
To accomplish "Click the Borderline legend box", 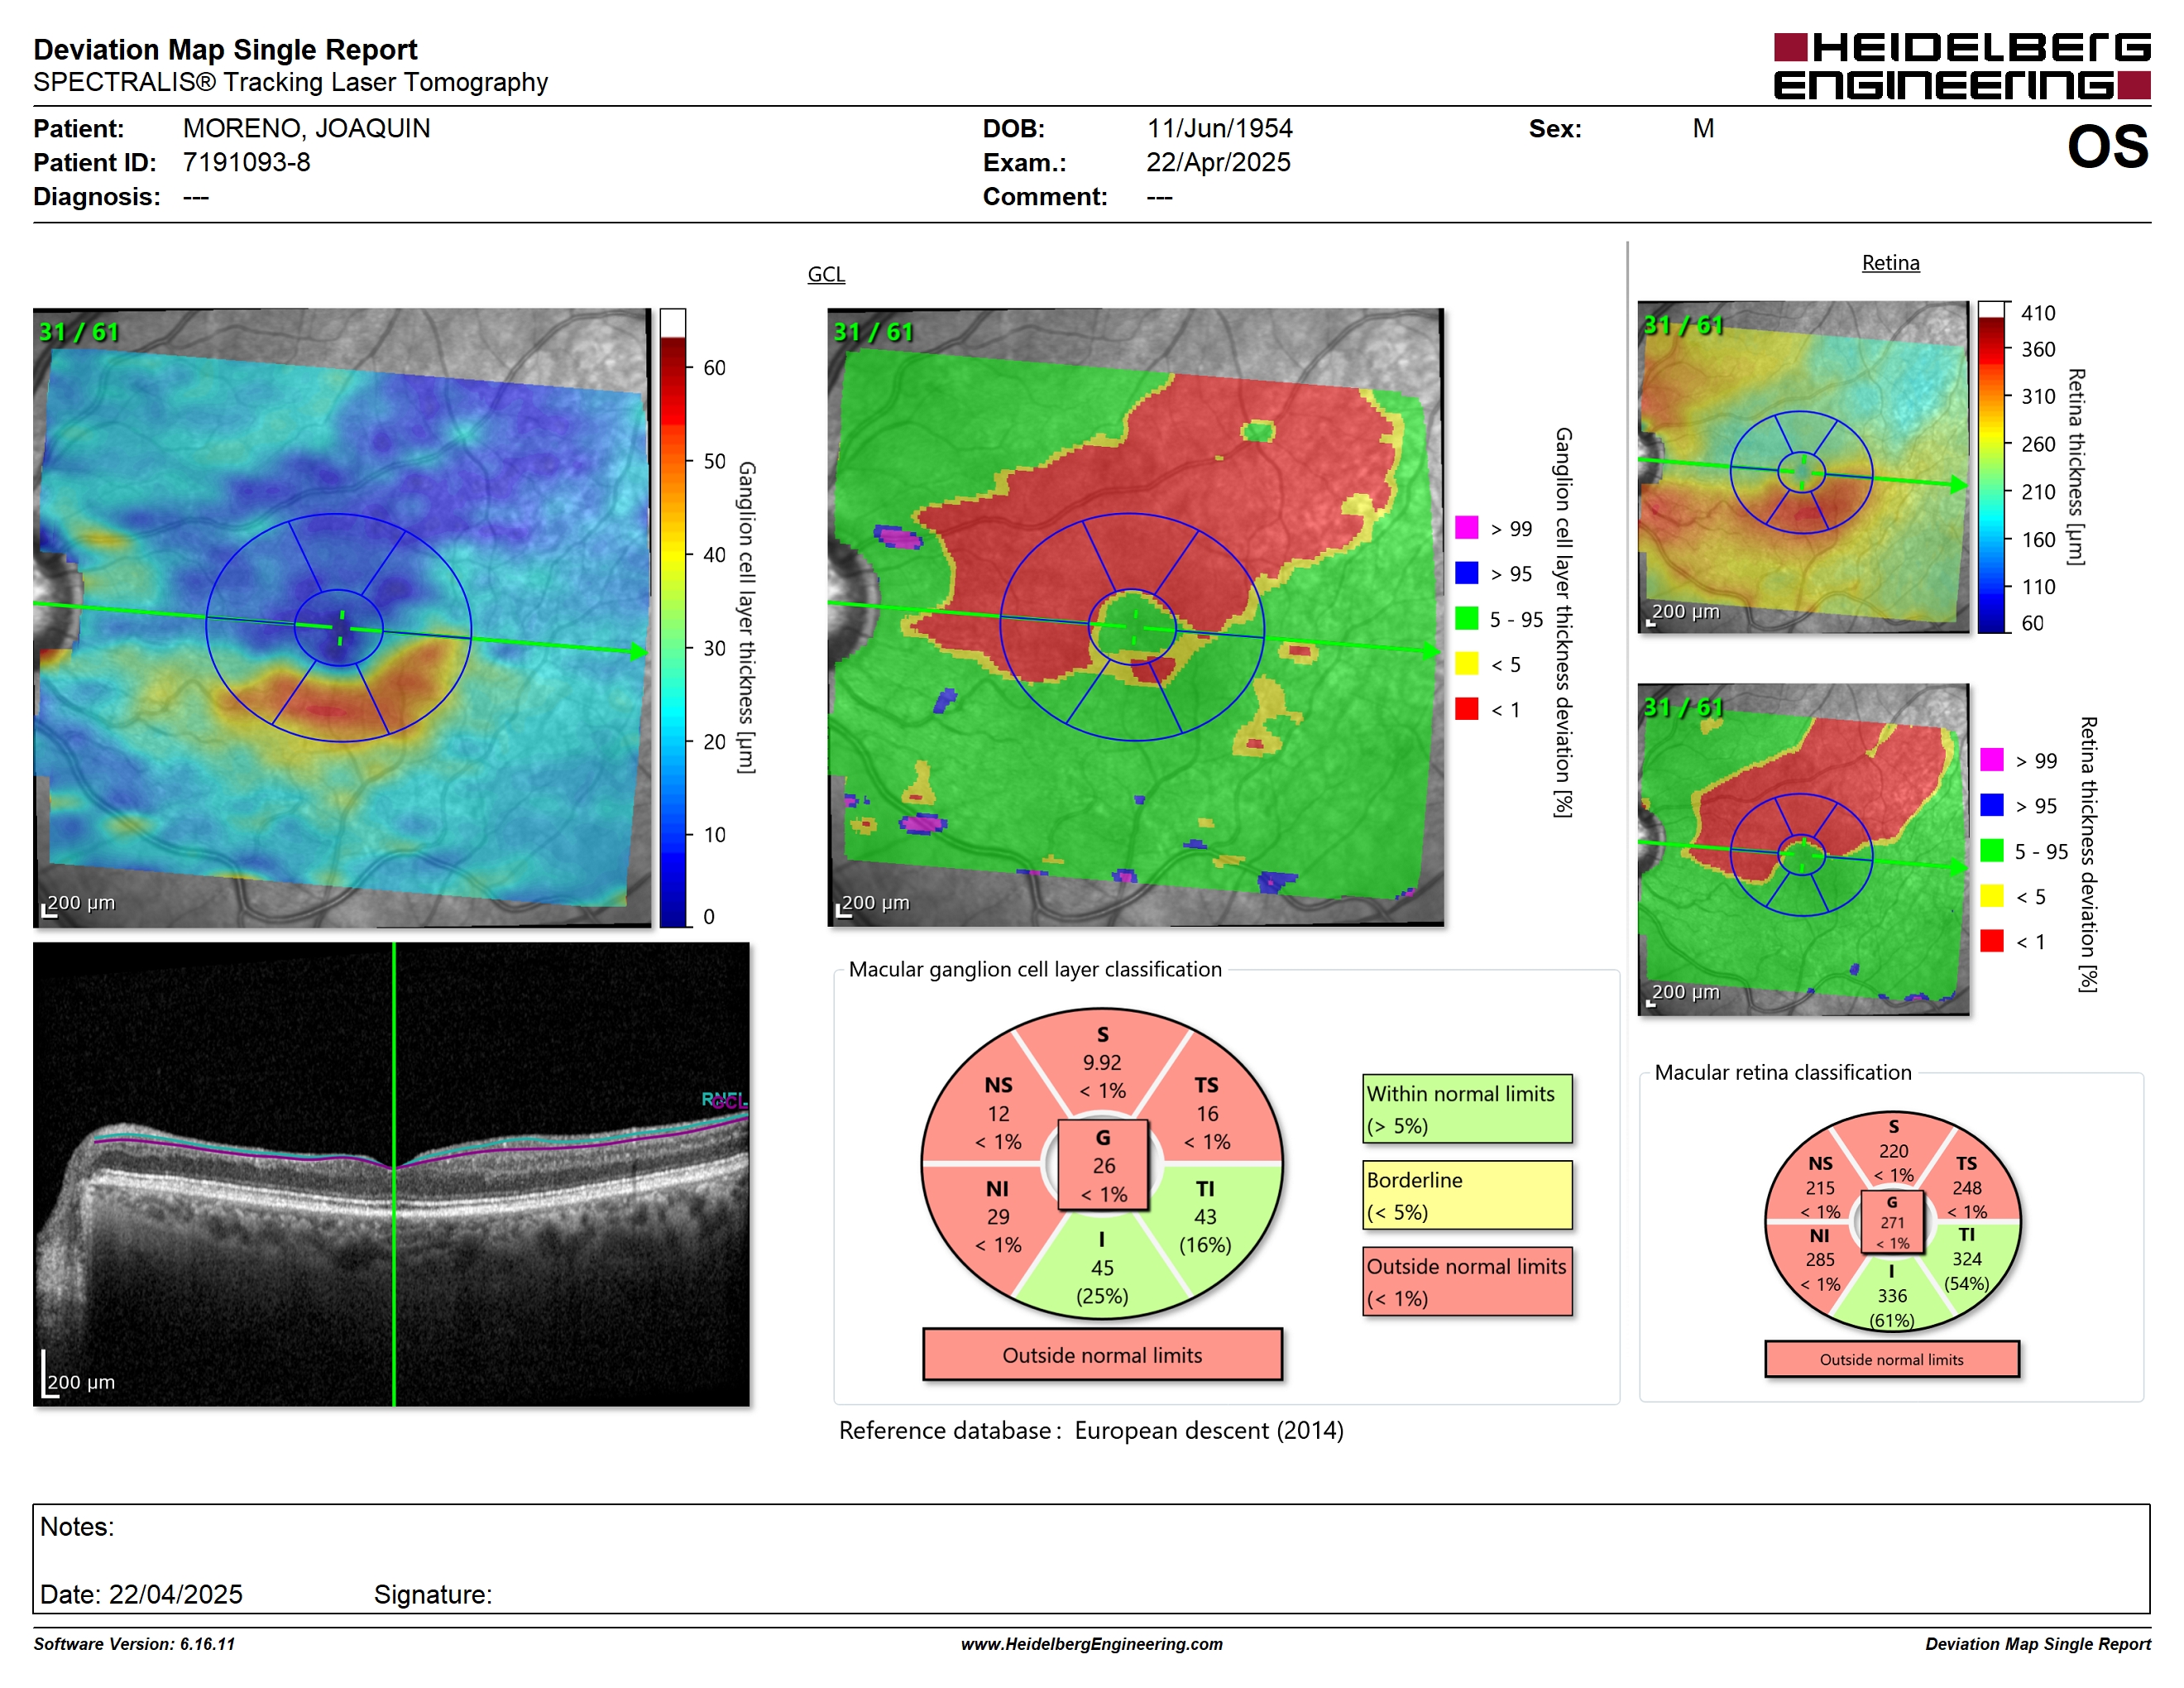I will coord(1467,1195).
